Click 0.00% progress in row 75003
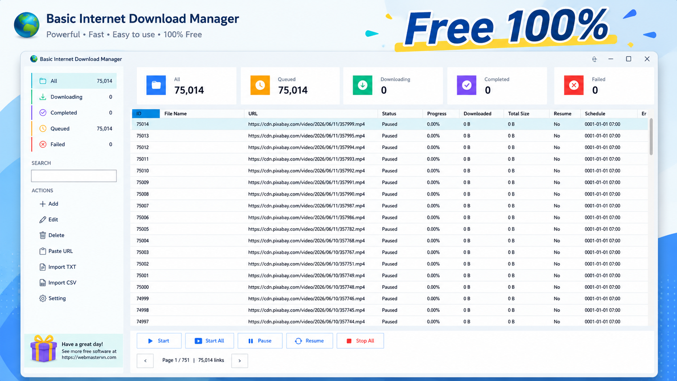 tap(433, 252)
